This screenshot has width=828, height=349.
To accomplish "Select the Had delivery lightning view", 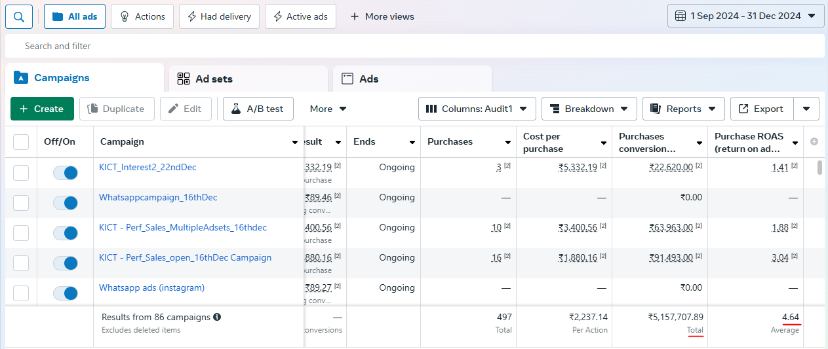I will pyautogui.click(x=219, y=16).
